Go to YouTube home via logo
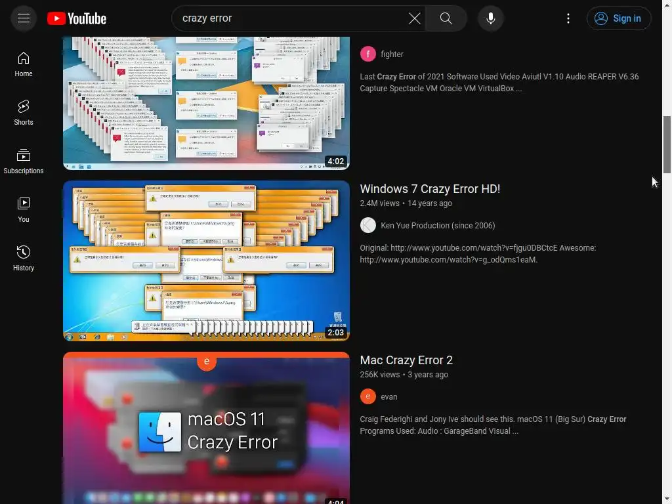 pos(77,18)
